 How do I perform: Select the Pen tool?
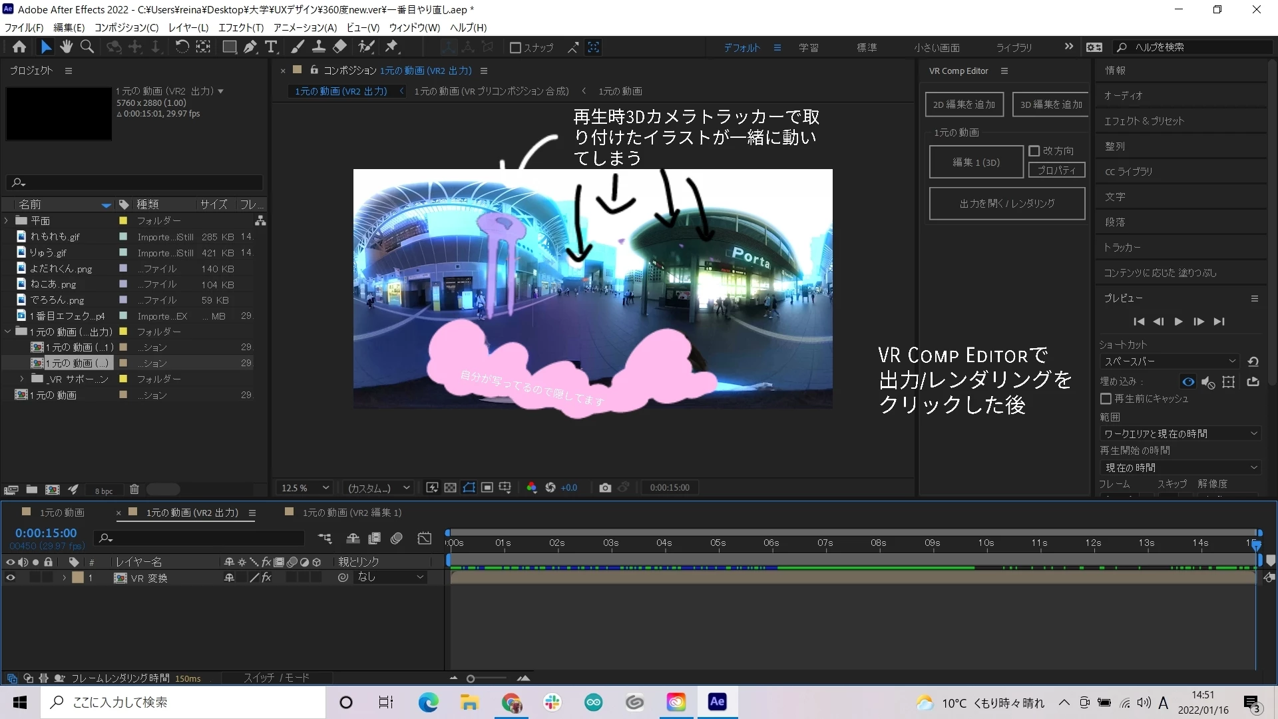(250, 47)
